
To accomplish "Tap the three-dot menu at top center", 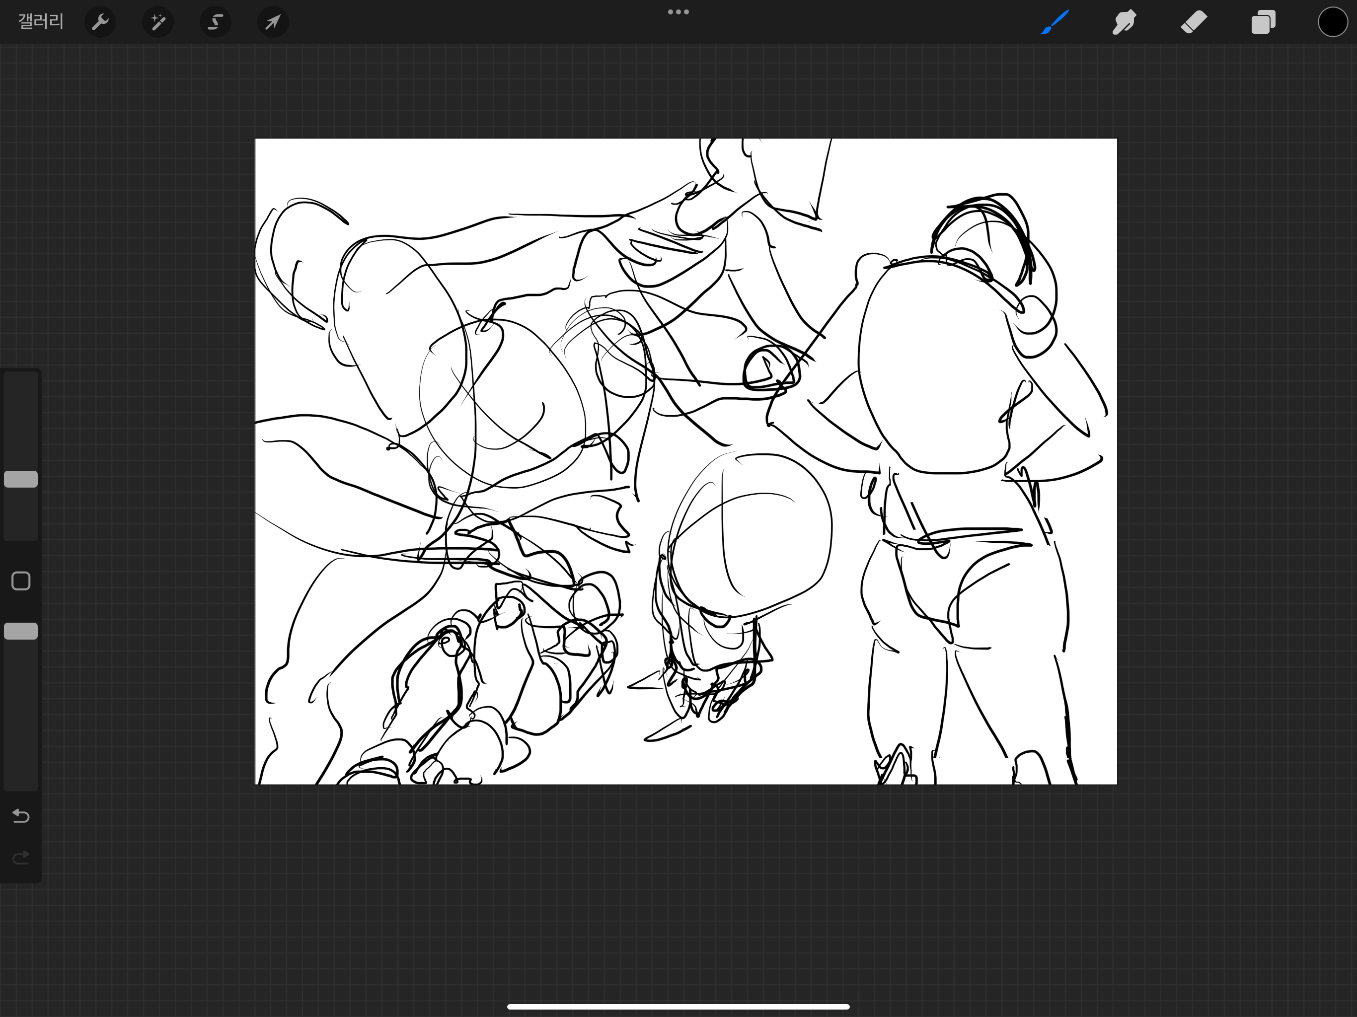I will coord(678,11).
